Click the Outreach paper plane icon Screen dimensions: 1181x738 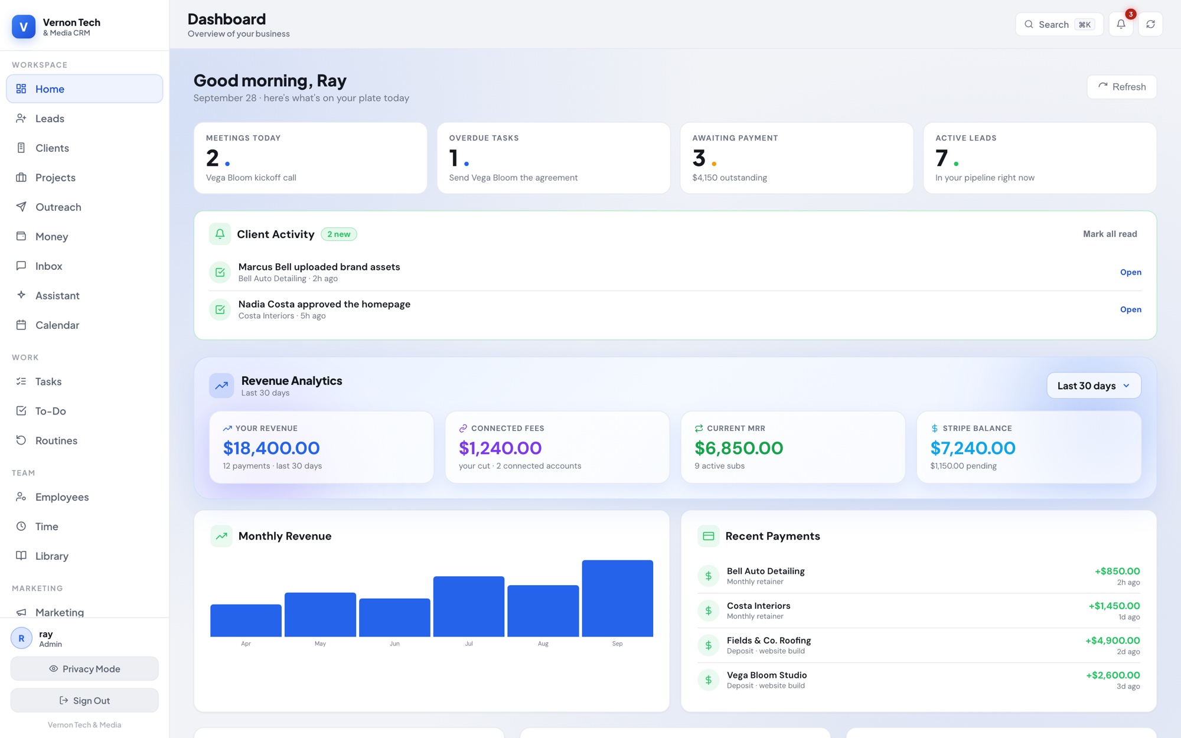coord(21,207)
